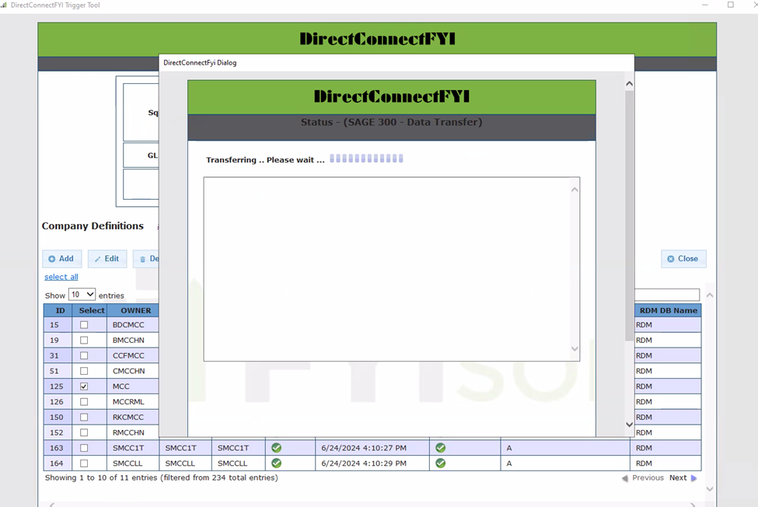Click the Company Definitions heading
The image size is (758, 507).
(x=93, y=226)
